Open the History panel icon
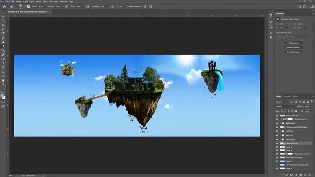Image resolution: width=315 pixels, height=177 pixels. (271, 15)
